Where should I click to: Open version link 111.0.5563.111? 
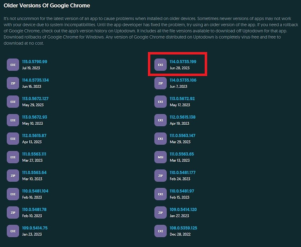pos(34,154)
